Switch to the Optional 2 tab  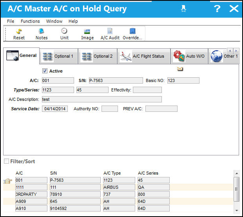98,56
